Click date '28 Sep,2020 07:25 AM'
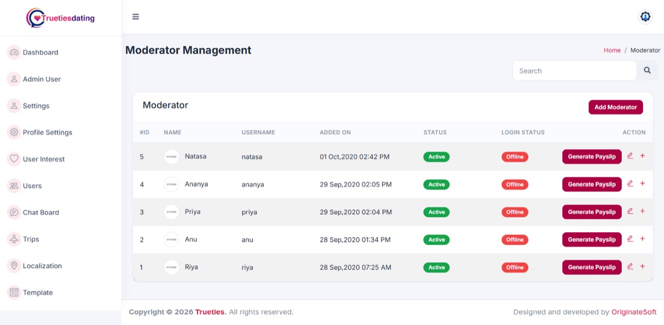The width and height of the screenshot is (664, 325). click(x=355, y=268)
